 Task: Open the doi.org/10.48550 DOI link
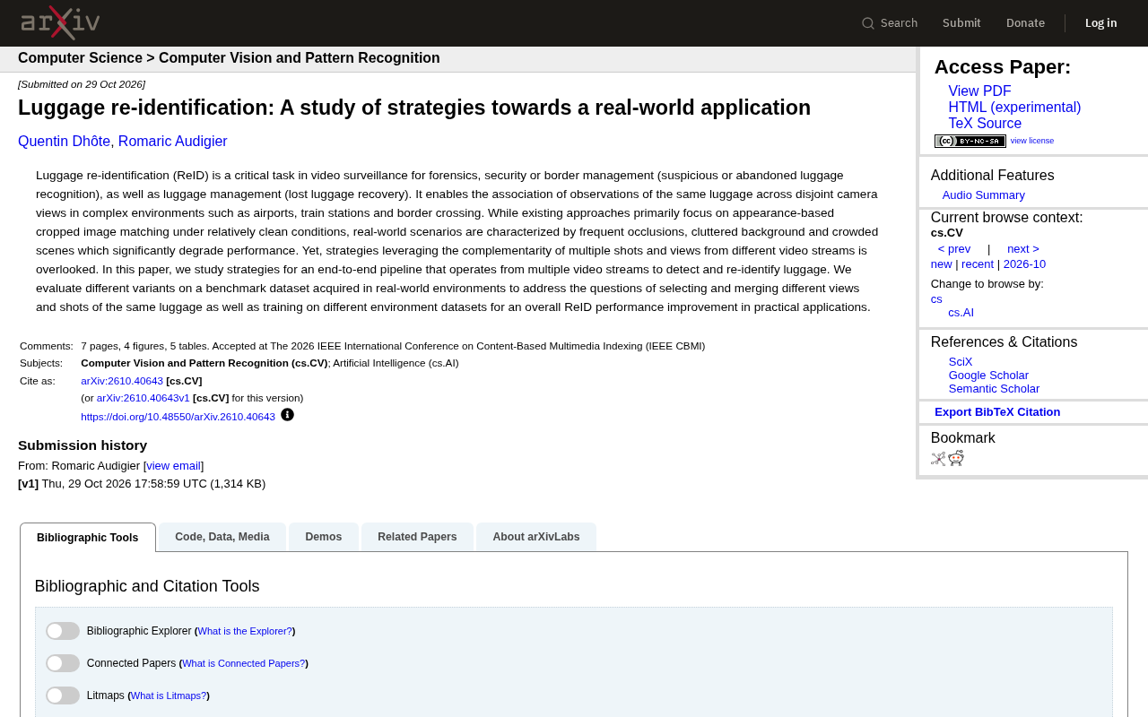[178, 417]
